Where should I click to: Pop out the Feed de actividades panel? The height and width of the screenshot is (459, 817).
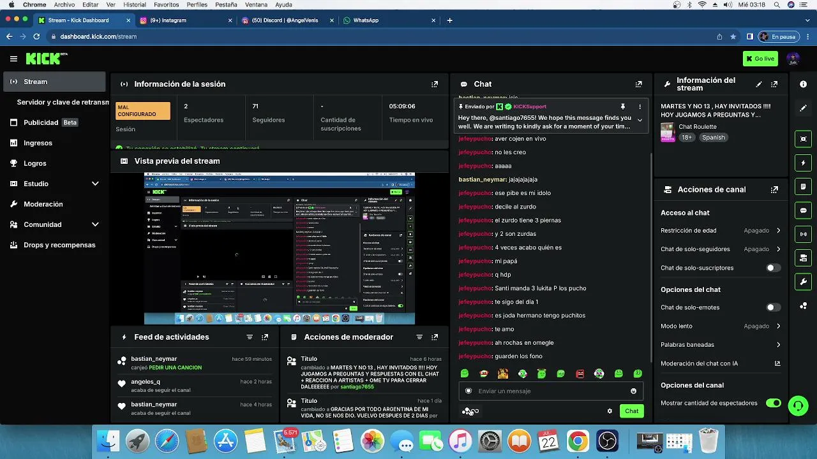pyautogui.click(x=265, y=337)
